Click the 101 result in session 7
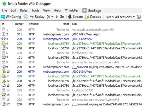The height and width of the screenshot is (106, 142). click(x=19, y=58)
